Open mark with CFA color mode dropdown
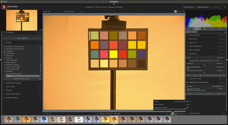This screenshot has width=228, height=125. point(172,102)
